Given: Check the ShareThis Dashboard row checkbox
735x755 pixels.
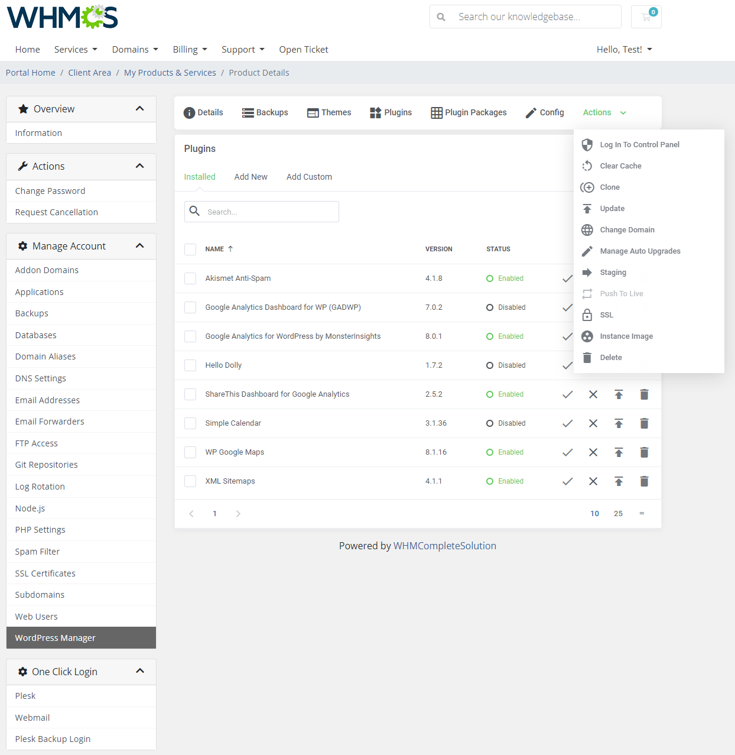Looking at the screenshot, I should click(x=190, y=394).
